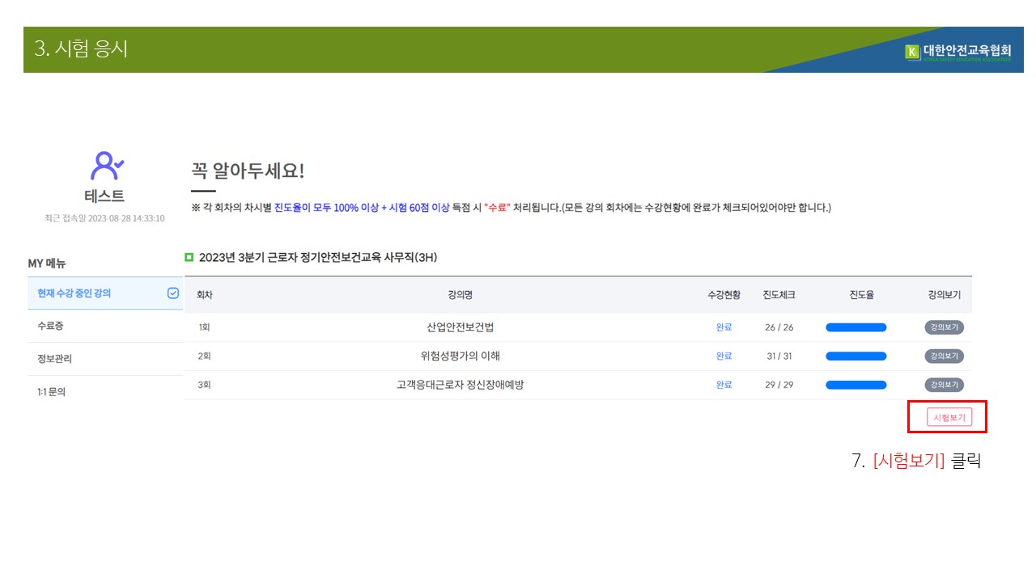The width and height of the screenshot is (1036, 582).
Task: Open 강의보기 for 위험성평가의 이해
Action: point(944,356)
